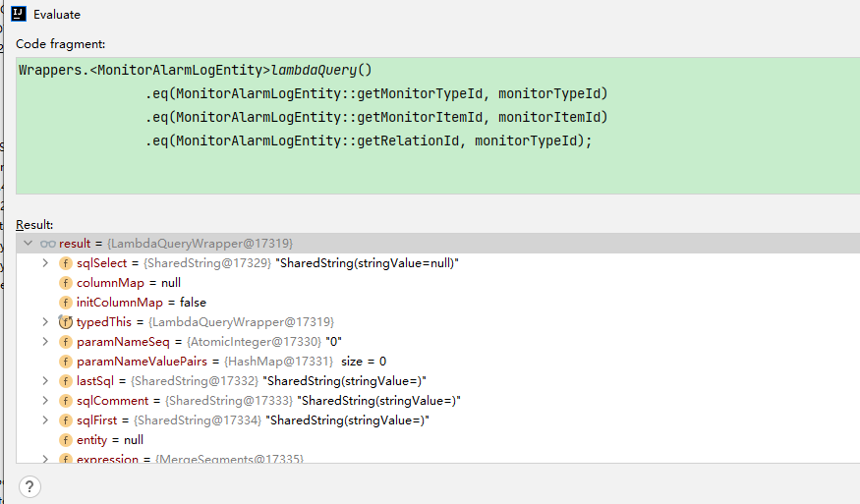Select expression {MergeSegments@17335} value
This screenshot has height=504, width=860.
click(229, 459)
